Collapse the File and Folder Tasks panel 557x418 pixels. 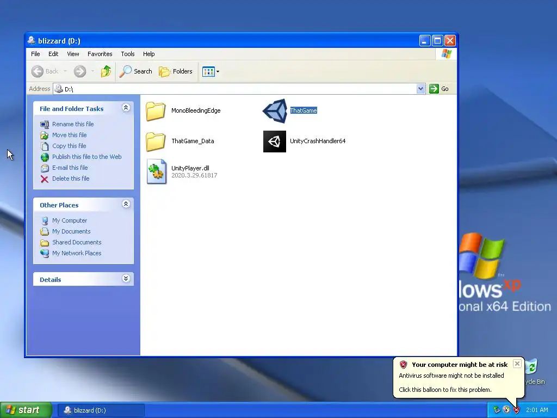point(126,108)
